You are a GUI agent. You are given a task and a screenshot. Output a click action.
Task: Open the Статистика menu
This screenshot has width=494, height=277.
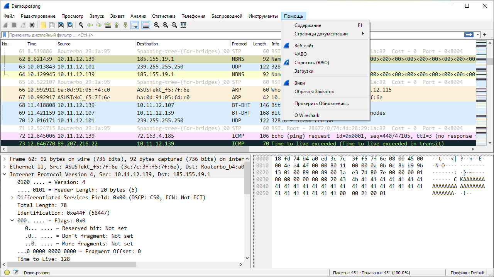[164, 16]
